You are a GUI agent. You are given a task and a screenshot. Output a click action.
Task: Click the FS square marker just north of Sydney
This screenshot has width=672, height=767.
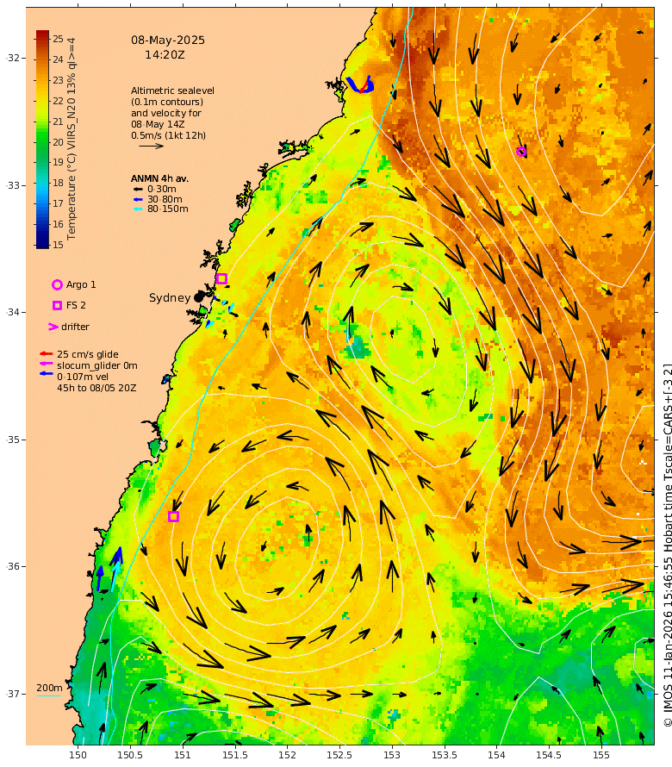click(x=221, y=279)
